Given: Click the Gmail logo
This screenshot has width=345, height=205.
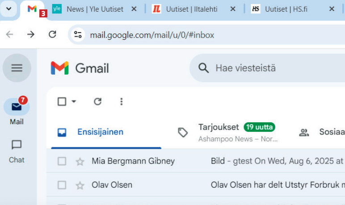Looking at the screenshot, I should click(x=80, y=68).
